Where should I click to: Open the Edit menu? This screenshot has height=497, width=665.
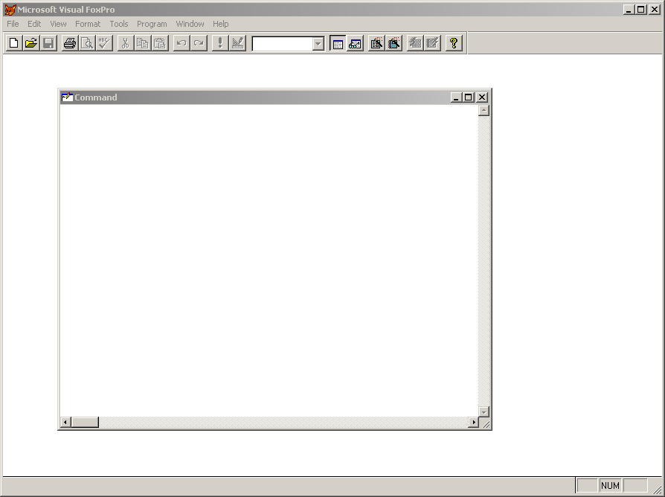pyautogui.click(x=34, y=24)
